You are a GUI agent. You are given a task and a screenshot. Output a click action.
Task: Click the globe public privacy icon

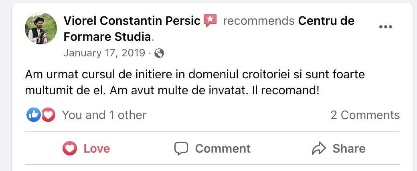[159, 53]
